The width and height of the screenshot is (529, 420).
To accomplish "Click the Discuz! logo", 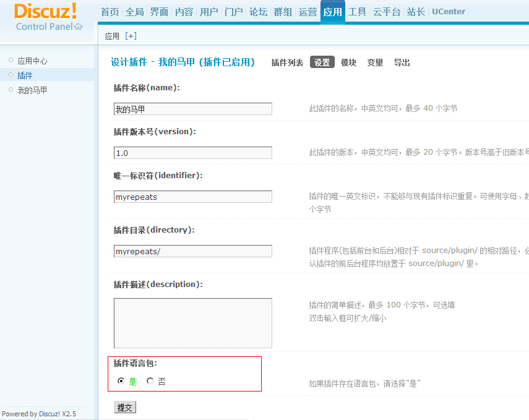I will click(x=46, y=11).
